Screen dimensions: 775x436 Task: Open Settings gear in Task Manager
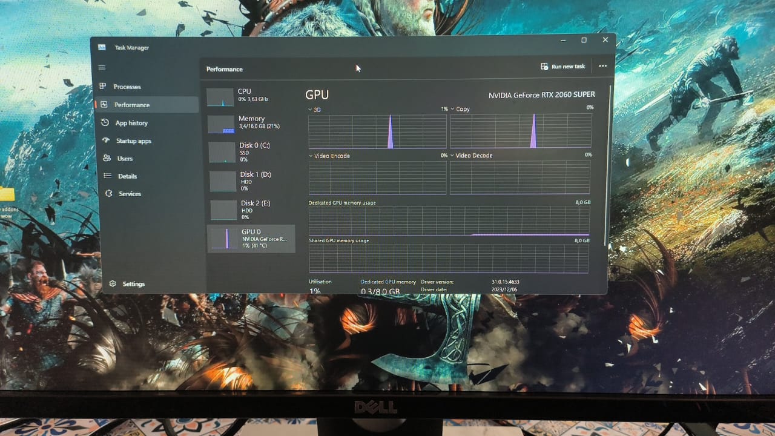pos(113,283)
